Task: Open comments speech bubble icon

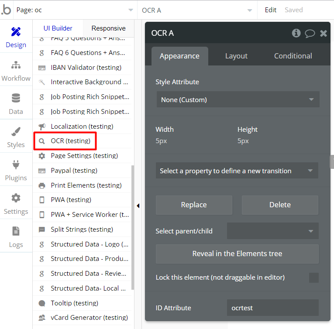Action: coord(310,33)
